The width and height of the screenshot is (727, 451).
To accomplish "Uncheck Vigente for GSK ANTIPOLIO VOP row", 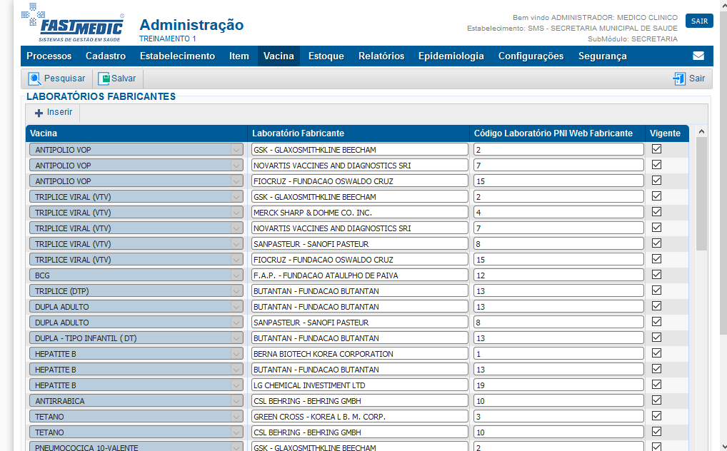I will [656, 149].
